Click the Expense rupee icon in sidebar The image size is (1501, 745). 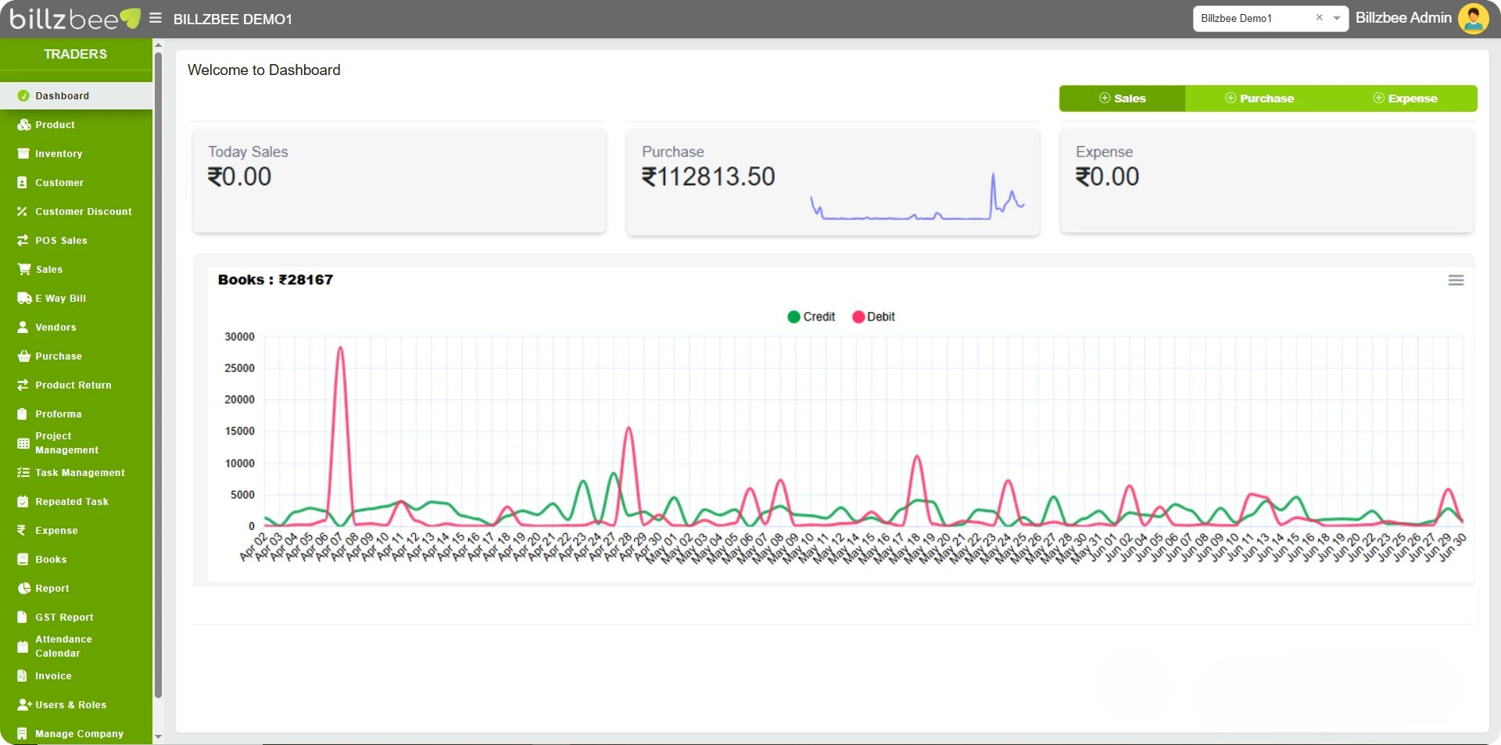click(x=23, y=531)
